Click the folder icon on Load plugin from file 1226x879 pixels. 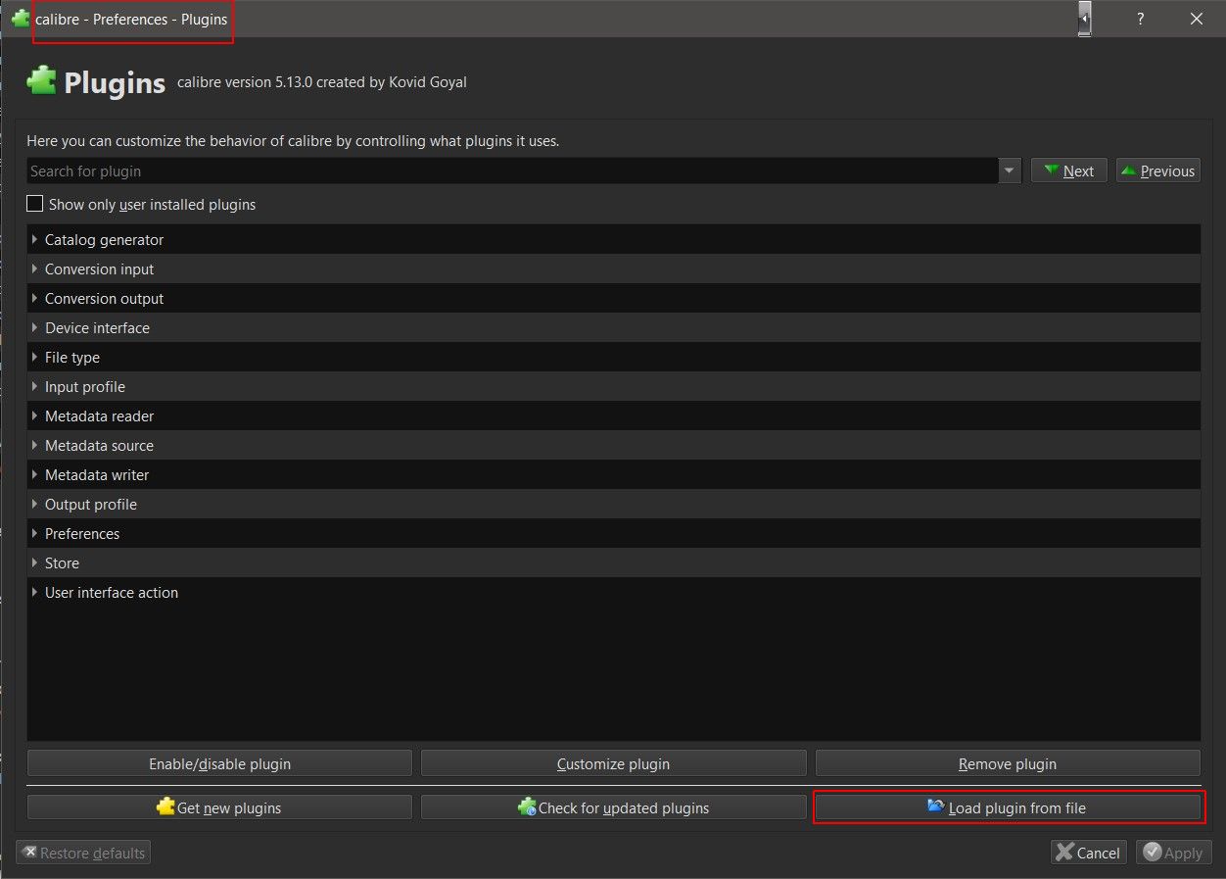click(x=936, y=806)
